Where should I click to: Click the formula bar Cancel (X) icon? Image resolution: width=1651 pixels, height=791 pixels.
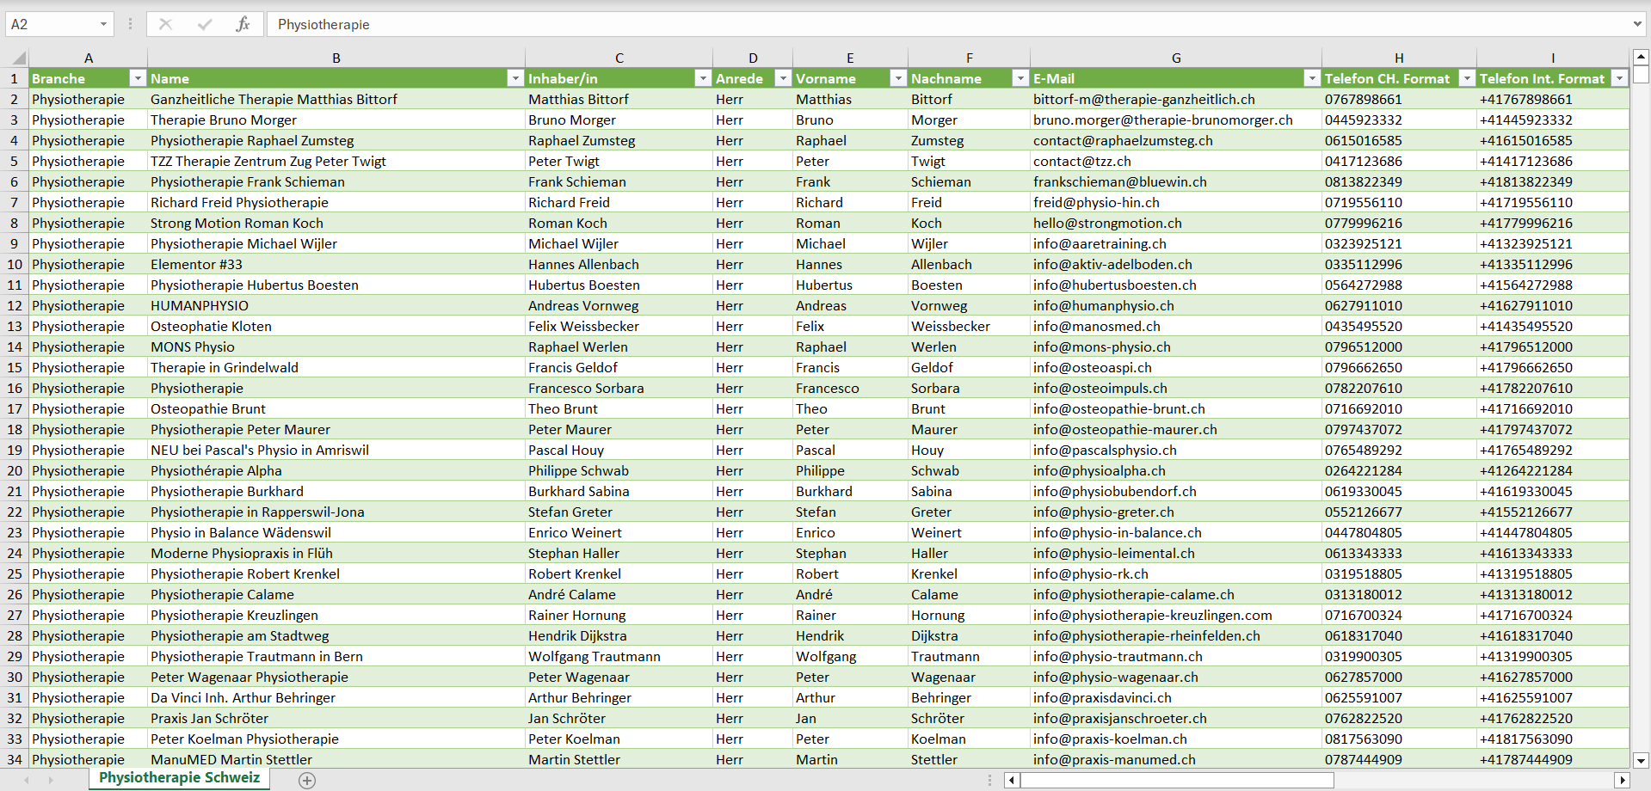(x=165, y=24)
